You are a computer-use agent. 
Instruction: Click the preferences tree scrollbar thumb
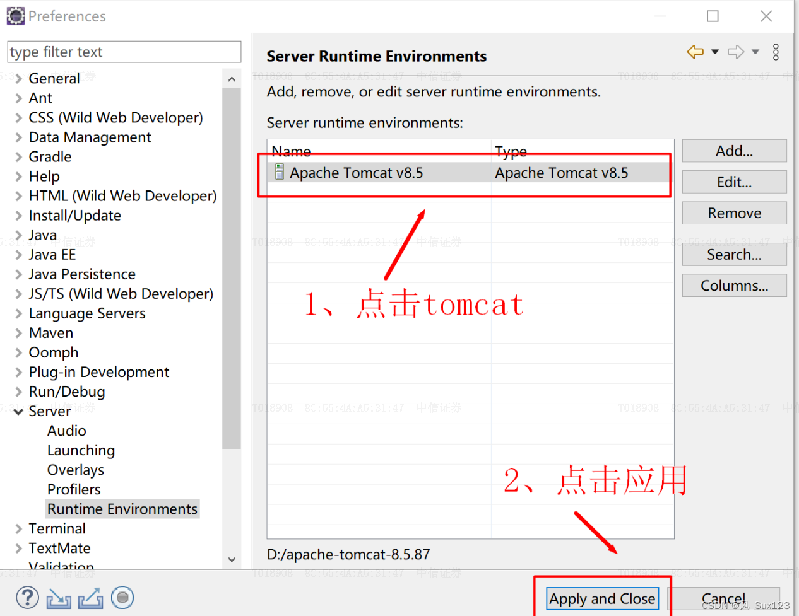pyautogui.click(x=232, y=268)
